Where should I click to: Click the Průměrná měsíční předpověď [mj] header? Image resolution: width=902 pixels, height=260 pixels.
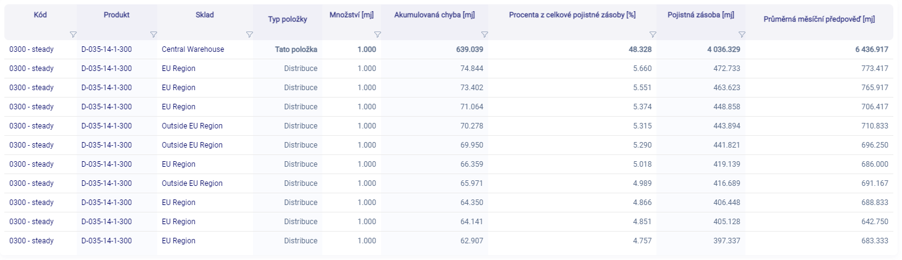click(819, 20)
